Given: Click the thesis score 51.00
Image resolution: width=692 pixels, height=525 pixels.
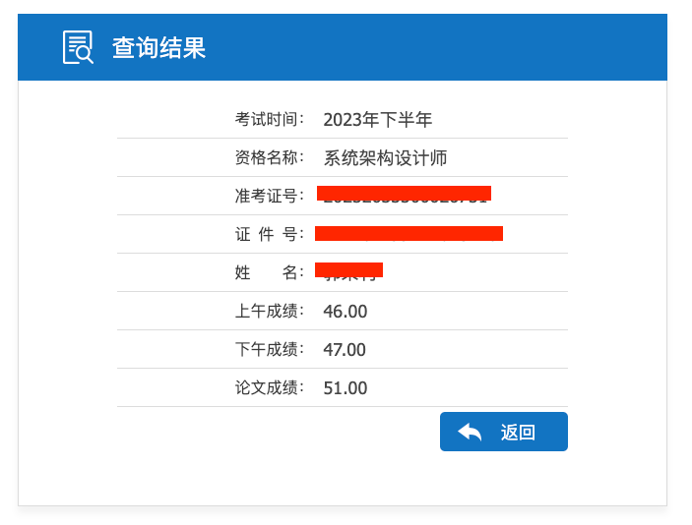Looking at the screenshot, I should 346,388.
